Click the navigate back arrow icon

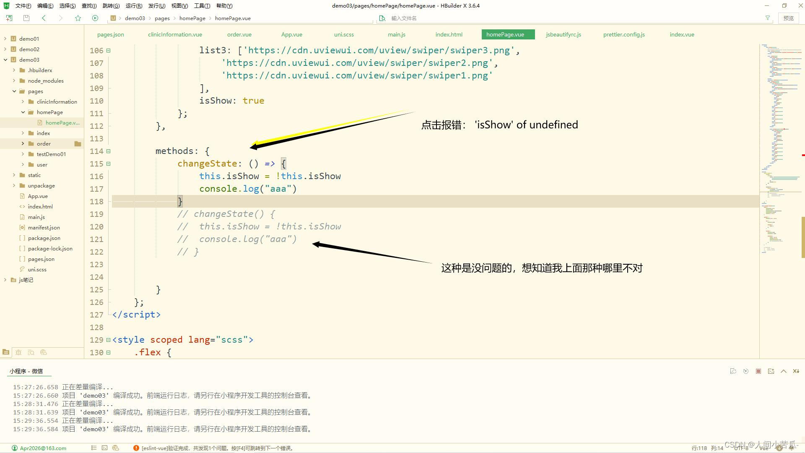[x=44, y=18]
